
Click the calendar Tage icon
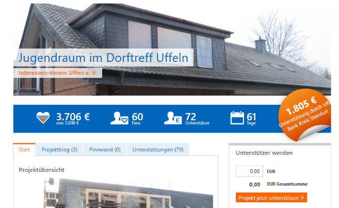pos(237,118)
